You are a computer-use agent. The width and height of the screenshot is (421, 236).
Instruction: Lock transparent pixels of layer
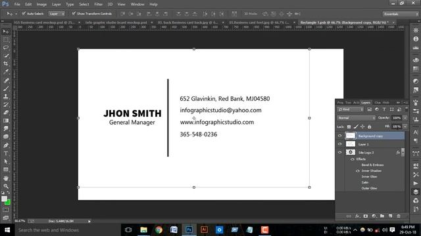(x=349, y=127)
